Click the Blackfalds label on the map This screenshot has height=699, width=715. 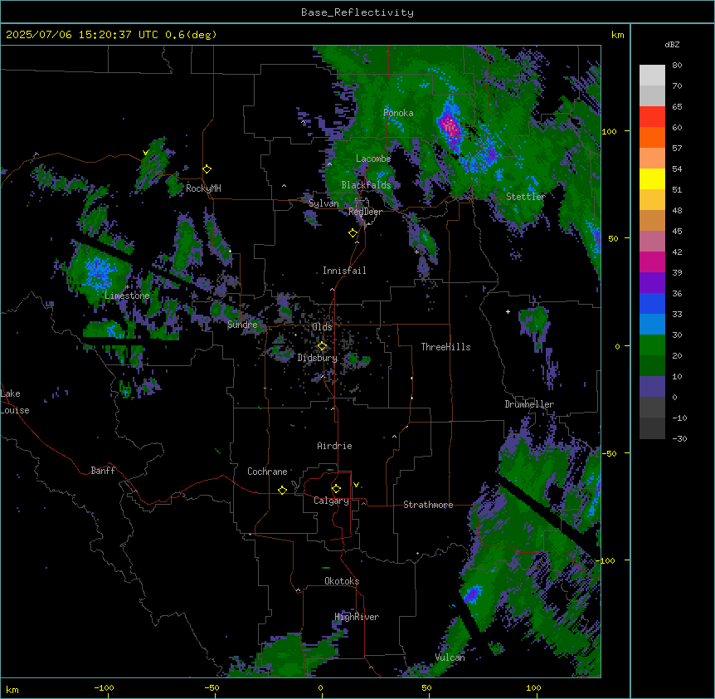tap(366, 185)
